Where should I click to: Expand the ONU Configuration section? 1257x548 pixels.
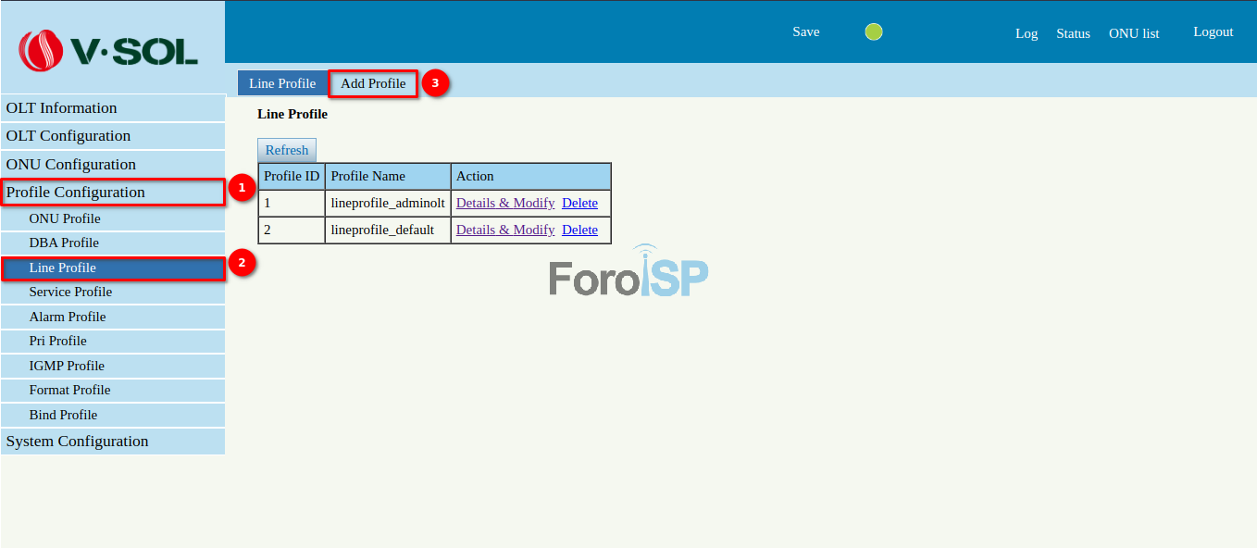coord(71,165)
